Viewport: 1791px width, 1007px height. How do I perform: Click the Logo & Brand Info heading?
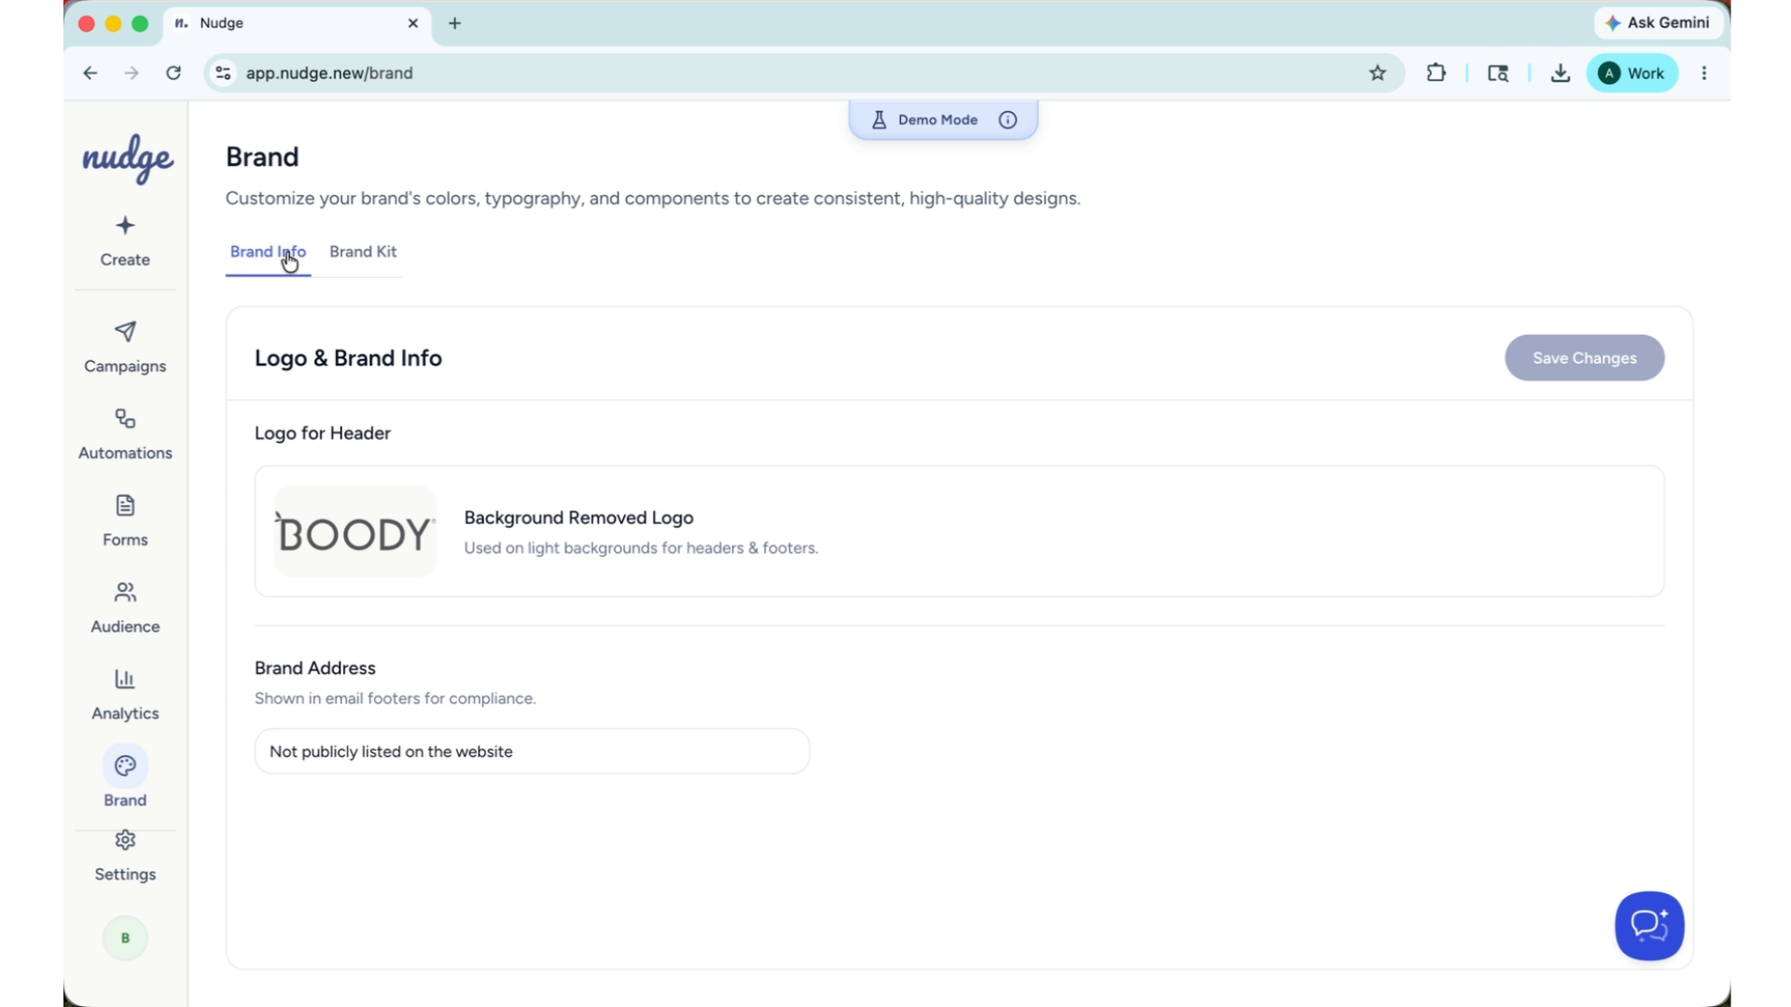point(348,358)
